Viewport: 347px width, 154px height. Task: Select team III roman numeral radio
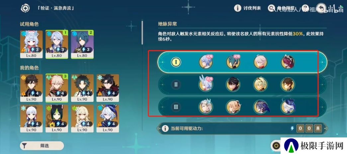coord(176,107)
